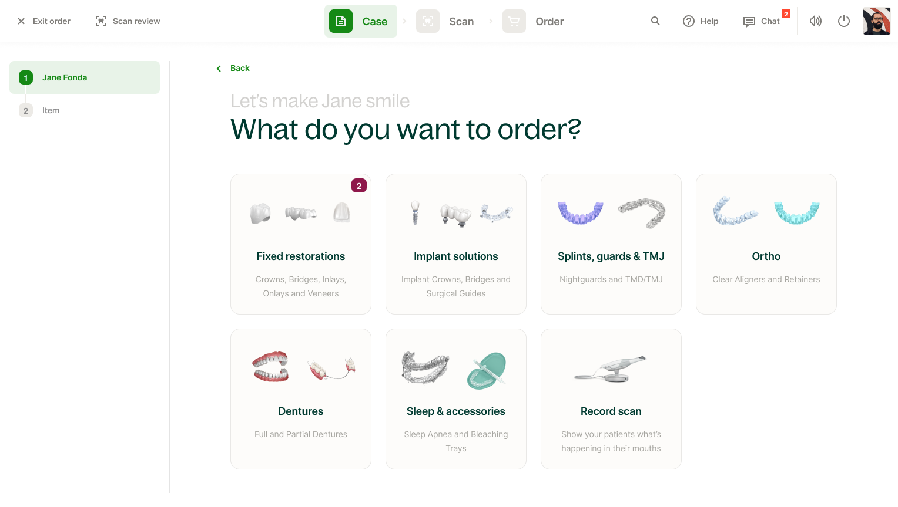898x507 pixels.
Task: Click the search magnifier icon
Action: 655,21
